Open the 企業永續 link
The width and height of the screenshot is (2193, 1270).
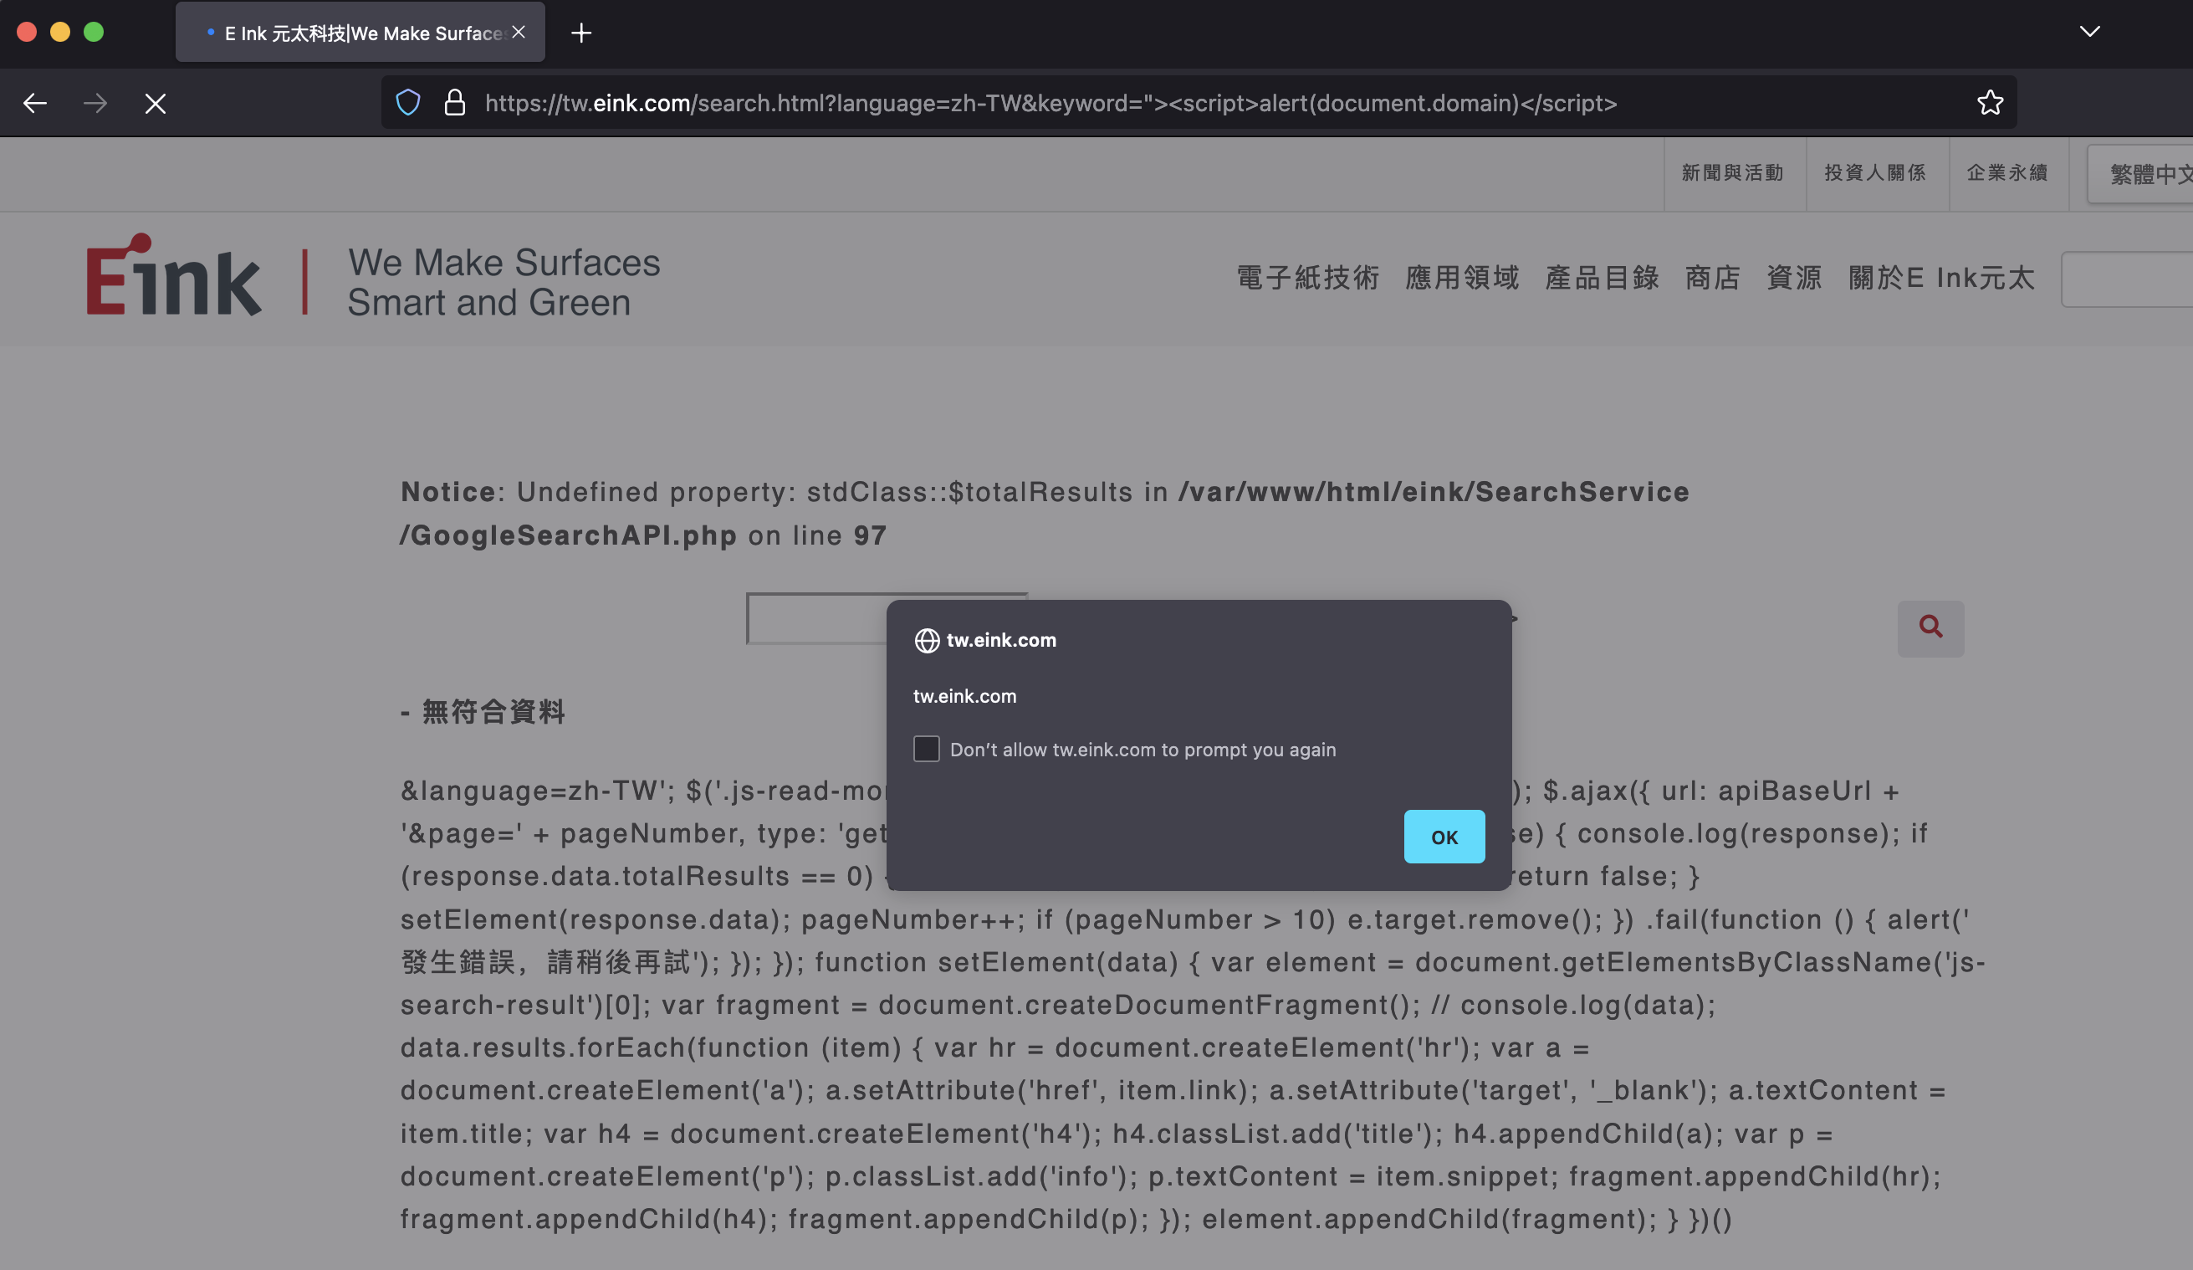(2006, 173)
